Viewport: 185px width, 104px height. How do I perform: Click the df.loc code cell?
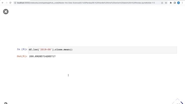[x=102, y=50]
